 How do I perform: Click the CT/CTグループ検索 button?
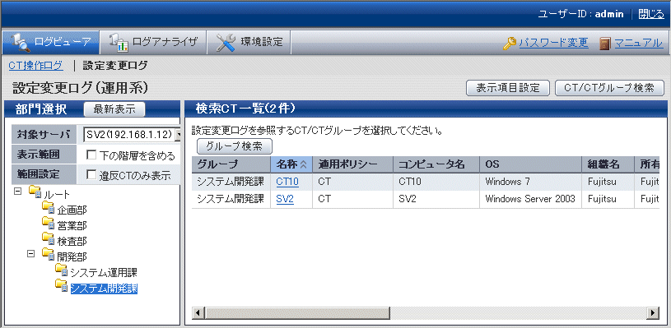pyautogui.click(x=609, y=88)
